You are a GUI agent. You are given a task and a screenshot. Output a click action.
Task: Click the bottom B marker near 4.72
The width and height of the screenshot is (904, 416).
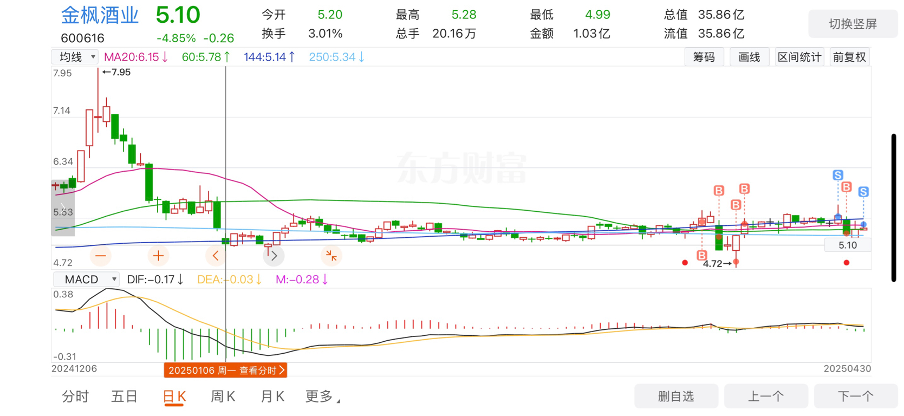tap(702, 255)
